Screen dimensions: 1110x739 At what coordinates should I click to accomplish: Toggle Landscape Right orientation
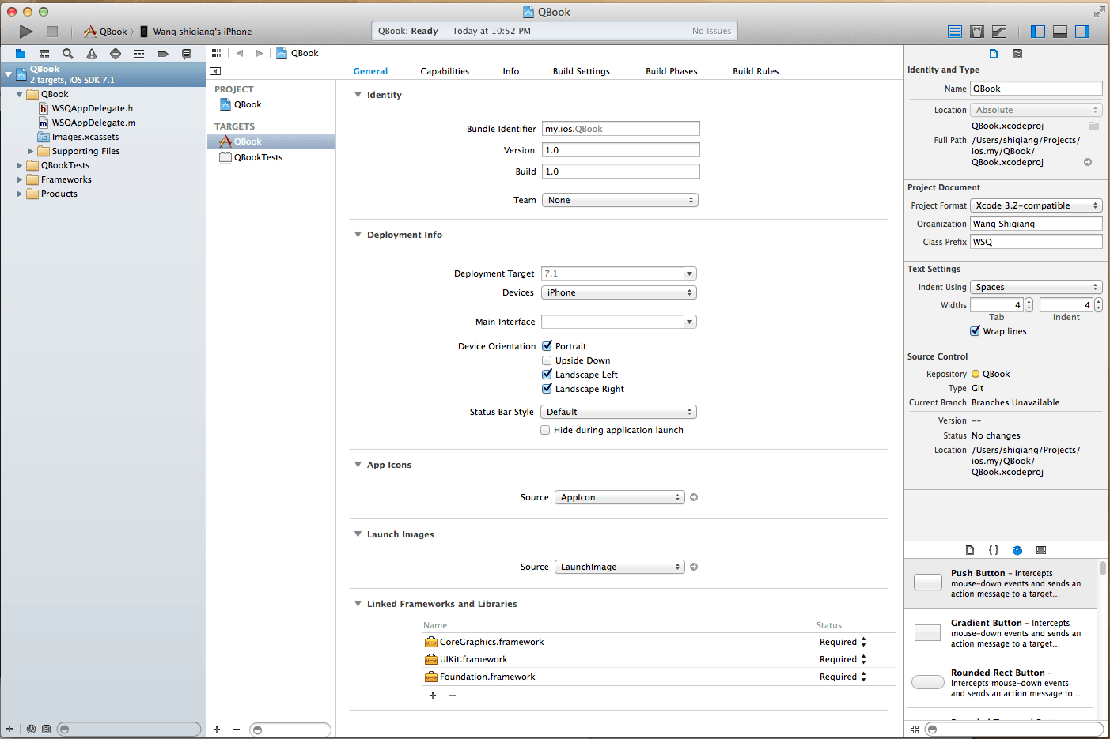[x=547, y=389]
